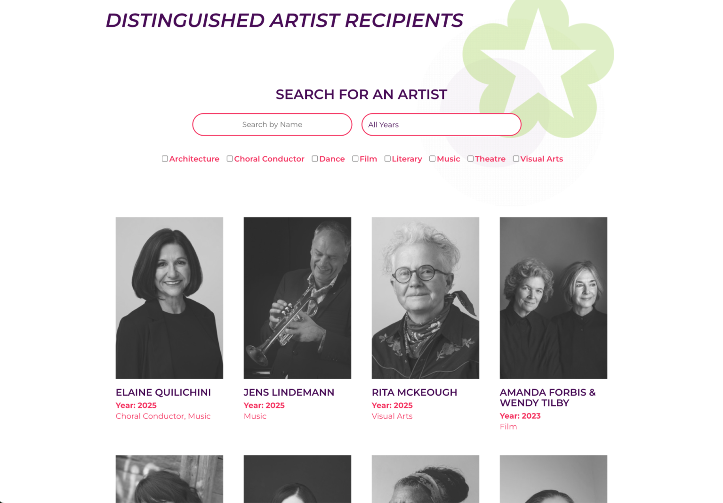Toggle the Film filter checkbox
Screen dimensions: 723x503
(355, 159)
